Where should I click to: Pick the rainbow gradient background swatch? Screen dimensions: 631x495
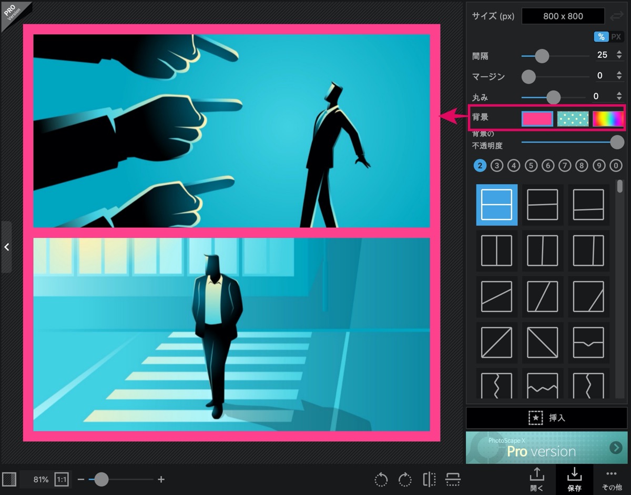click(608, 119)
